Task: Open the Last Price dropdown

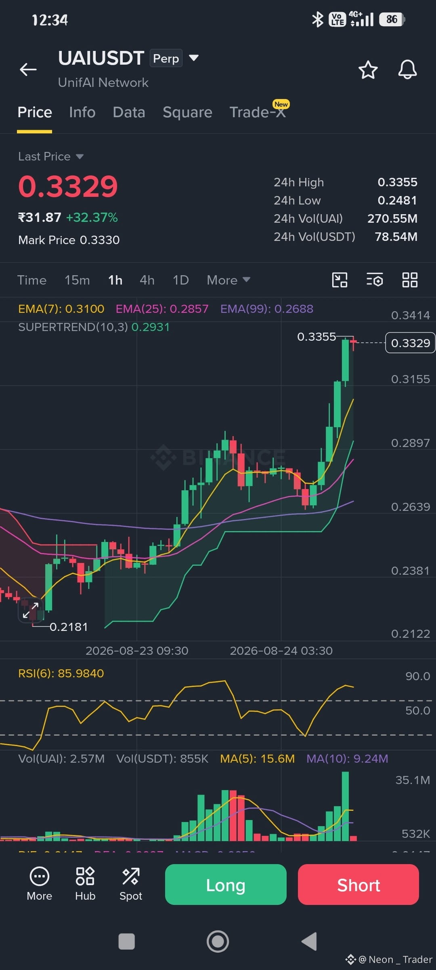Action: [51, 156]
